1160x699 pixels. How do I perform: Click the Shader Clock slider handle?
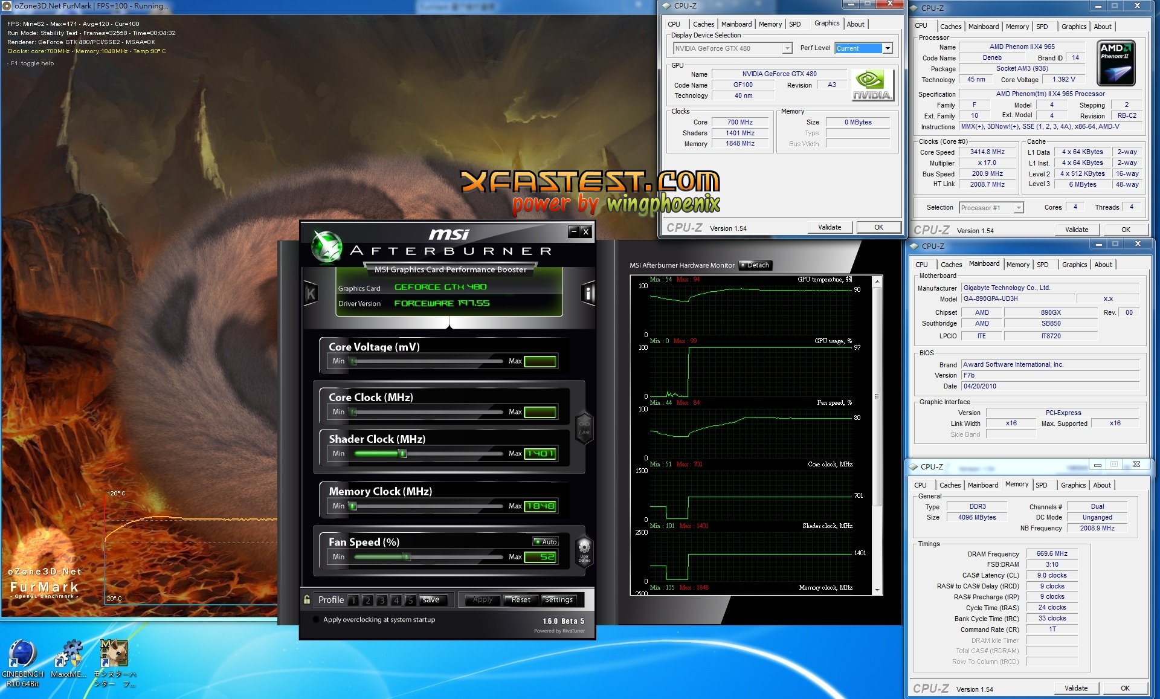coord(403,454)
